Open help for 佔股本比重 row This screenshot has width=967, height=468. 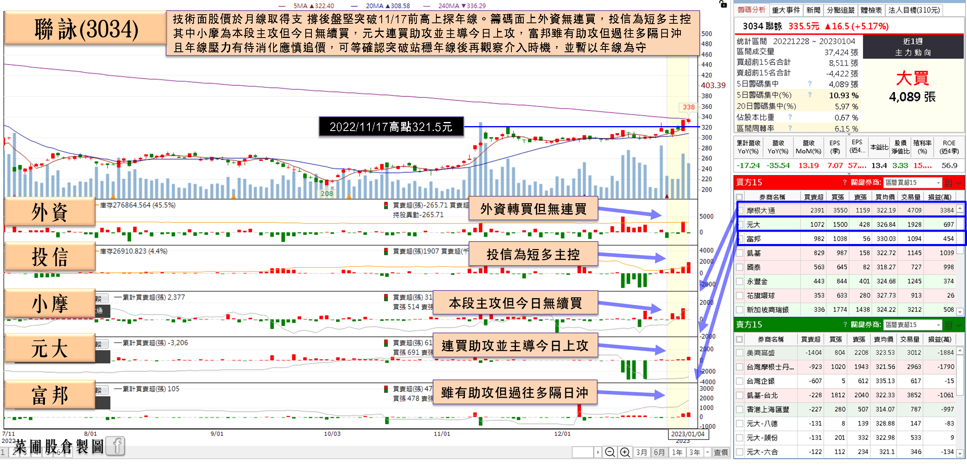(790, 117)
